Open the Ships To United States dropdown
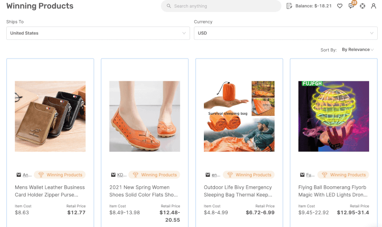Viewport: 382px width, 227px height. coord(98,33)
